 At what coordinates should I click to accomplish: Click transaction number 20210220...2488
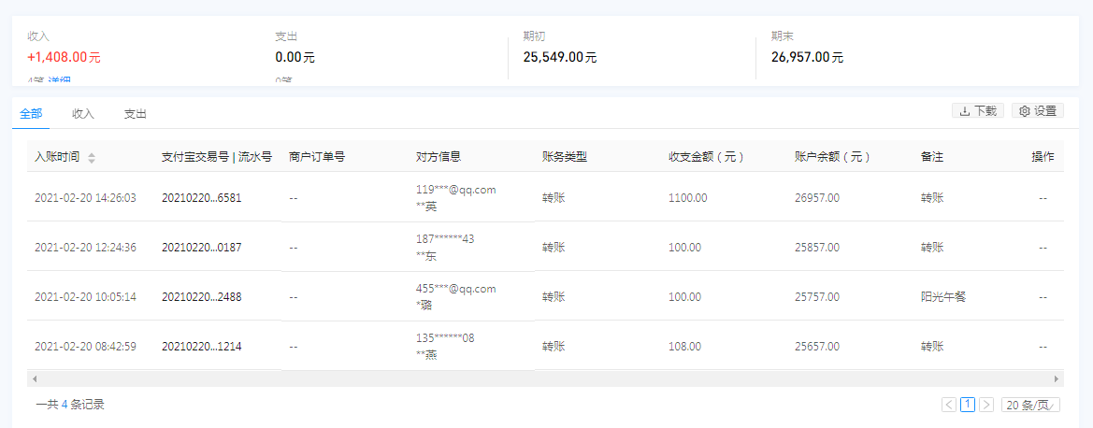click(201, 297)
